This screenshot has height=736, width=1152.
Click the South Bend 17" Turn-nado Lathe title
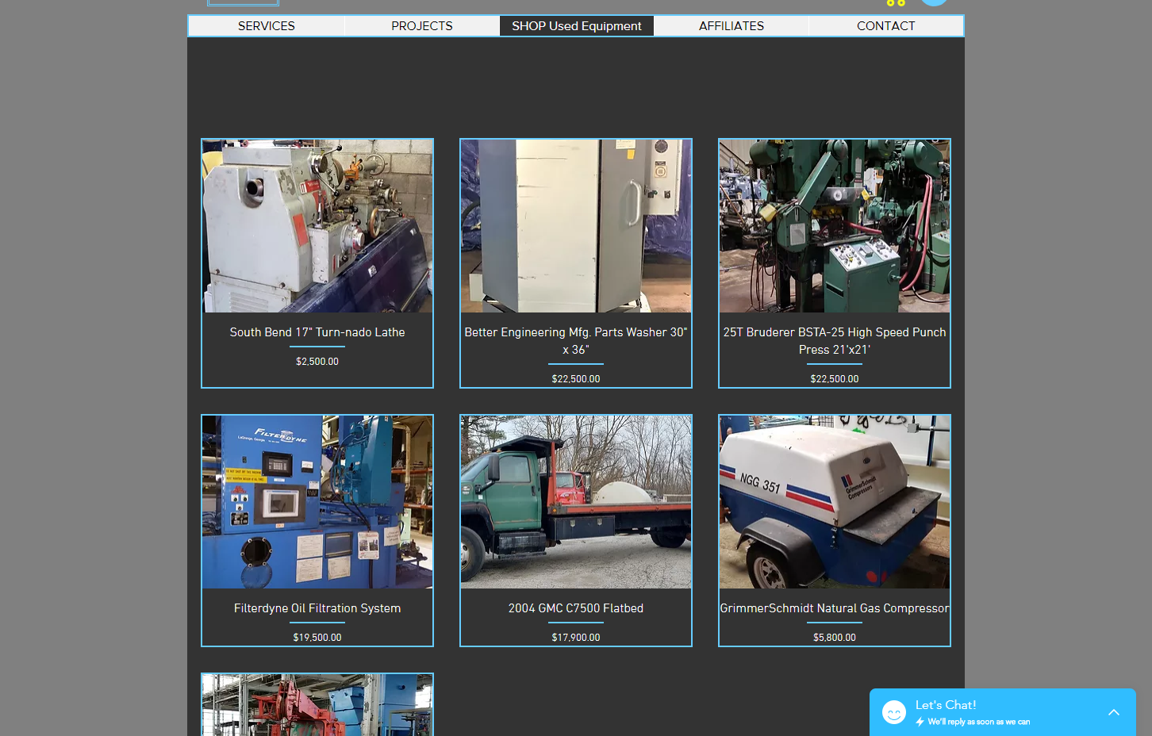coord(317,332)
